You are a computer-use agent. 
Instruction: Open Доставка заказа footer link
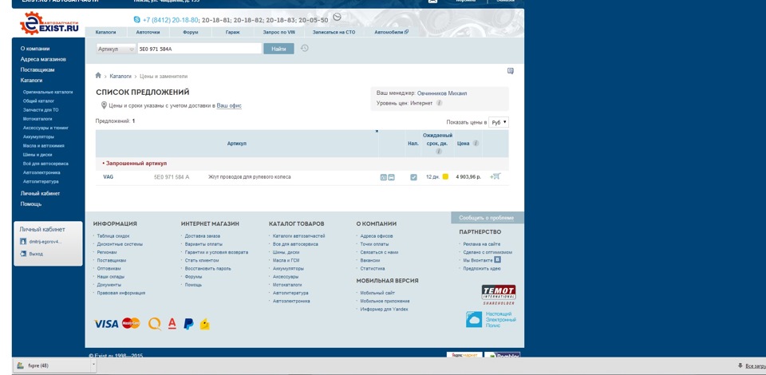202,236
